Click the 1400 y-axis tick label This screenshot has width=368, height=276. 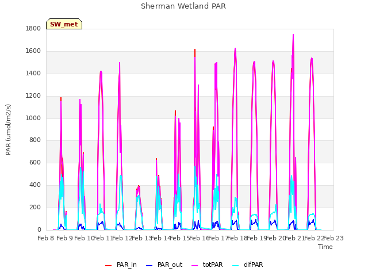(33, 73)
